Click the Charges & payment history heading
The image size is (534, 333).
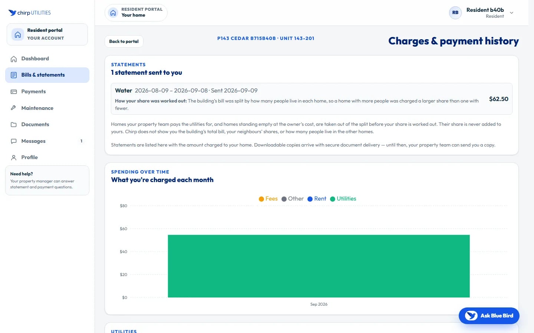(x=454, y=41)
